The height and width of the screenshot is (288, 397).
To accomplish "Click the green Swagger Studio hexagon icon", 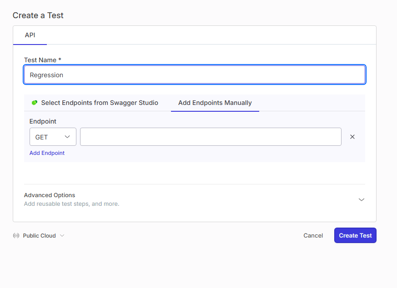I will pos(35,103).
